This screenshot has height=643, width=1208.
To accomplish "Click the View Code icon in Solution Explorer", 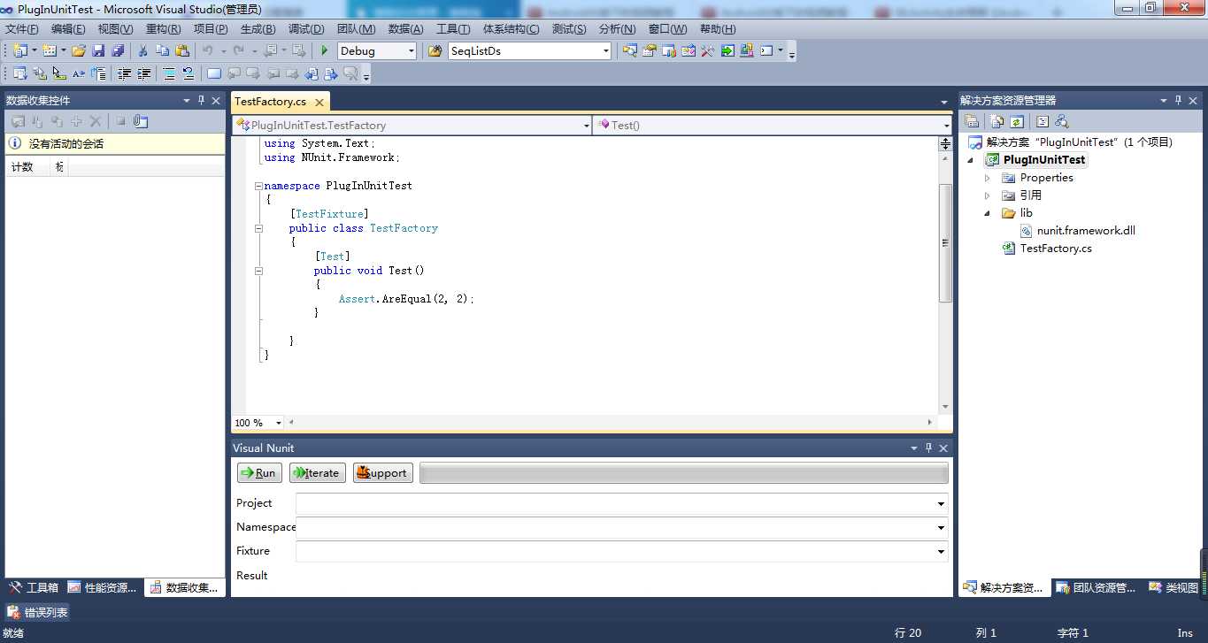I will pyautogui.click(x=1043, y=121).
